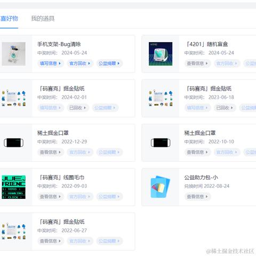The height and width of the screenshot is (256, 256).
Task: Click 查看信息 on 2022-10-10 口罩 card
Action: coord(197,153)
